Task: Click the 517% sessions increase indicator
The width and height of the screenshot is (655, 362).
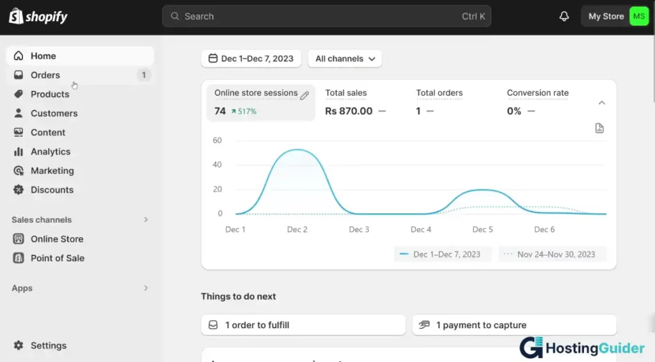Action: pos(244,111)
